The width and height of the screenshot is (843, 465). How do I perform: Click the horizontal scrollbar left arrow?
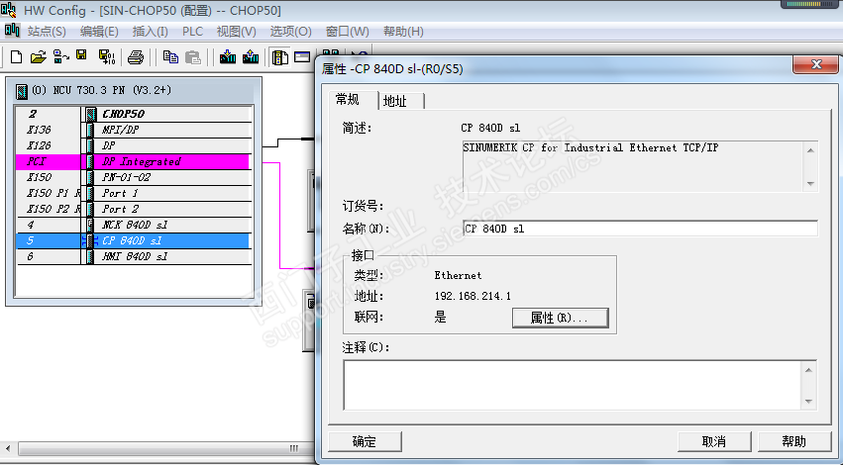coord(8,448)
